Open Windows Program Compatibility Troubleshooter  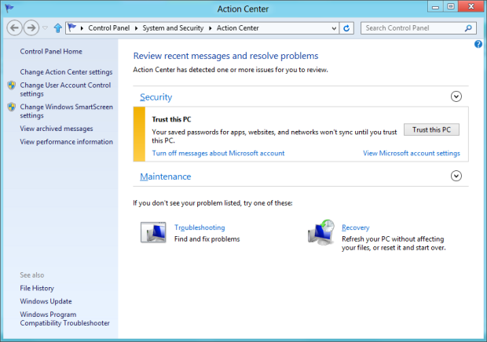click(64, 318)
